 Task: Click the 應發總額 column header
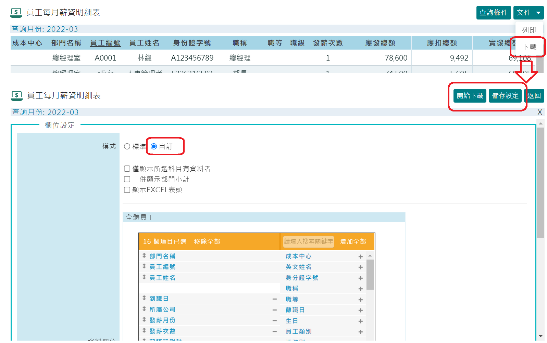coord(380,43)
